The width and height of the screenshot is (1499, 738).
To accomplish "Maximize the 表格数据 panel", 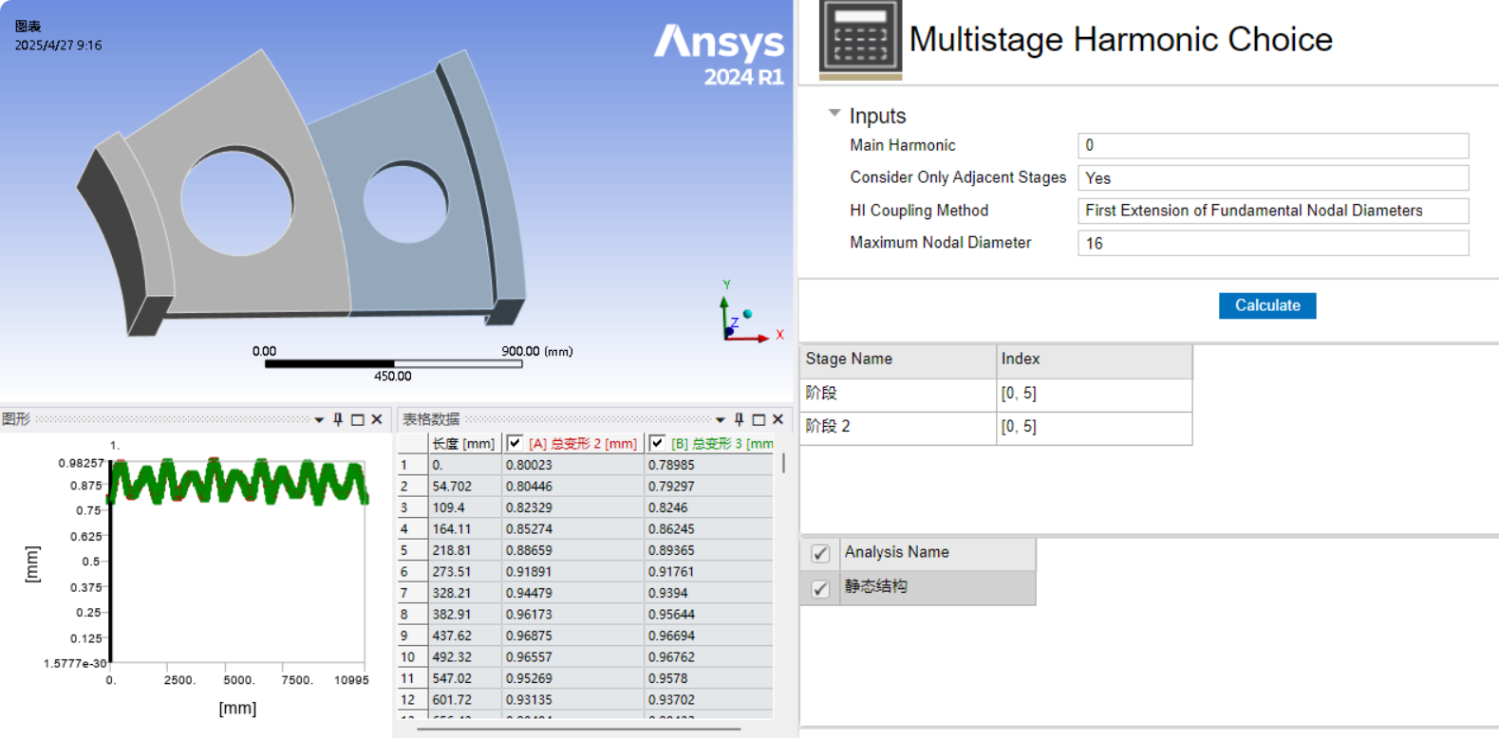I will [x=759, y=419].
